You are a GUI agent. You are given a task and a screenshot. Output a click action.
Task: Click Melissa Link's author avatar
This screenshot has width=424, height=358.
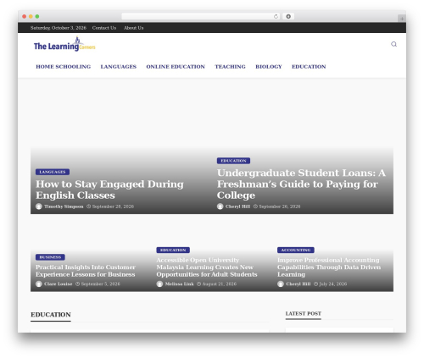(159, 284)
